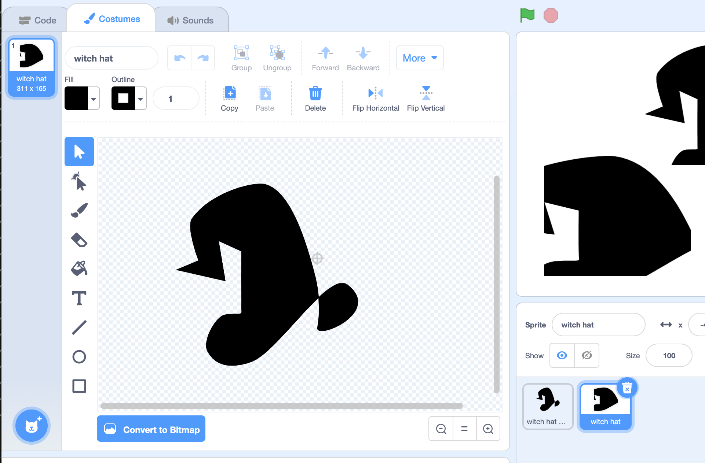Click the black hat shape on canvas

(268, 275)
